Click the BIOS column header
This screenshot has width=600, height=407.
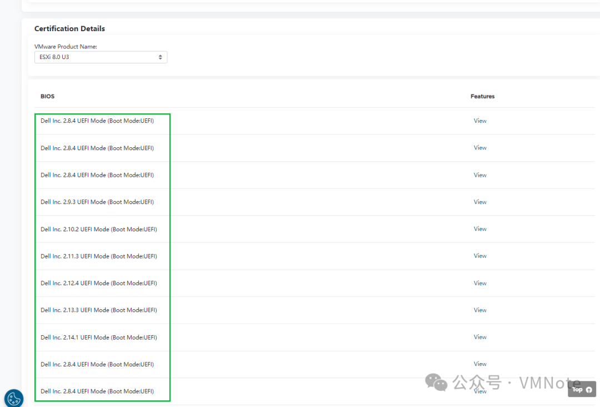47,96
